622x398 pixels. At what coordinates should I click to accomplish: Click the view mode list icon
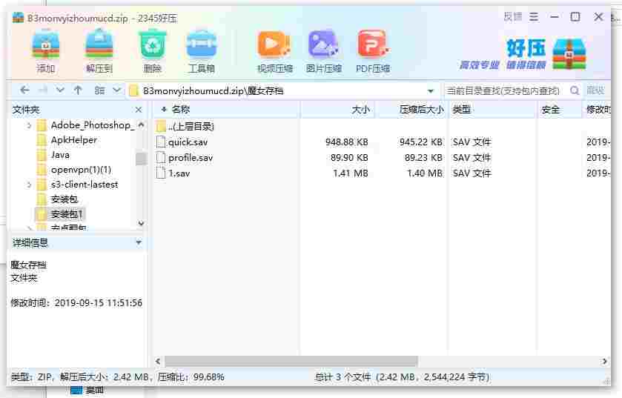(x=99, y=90)
